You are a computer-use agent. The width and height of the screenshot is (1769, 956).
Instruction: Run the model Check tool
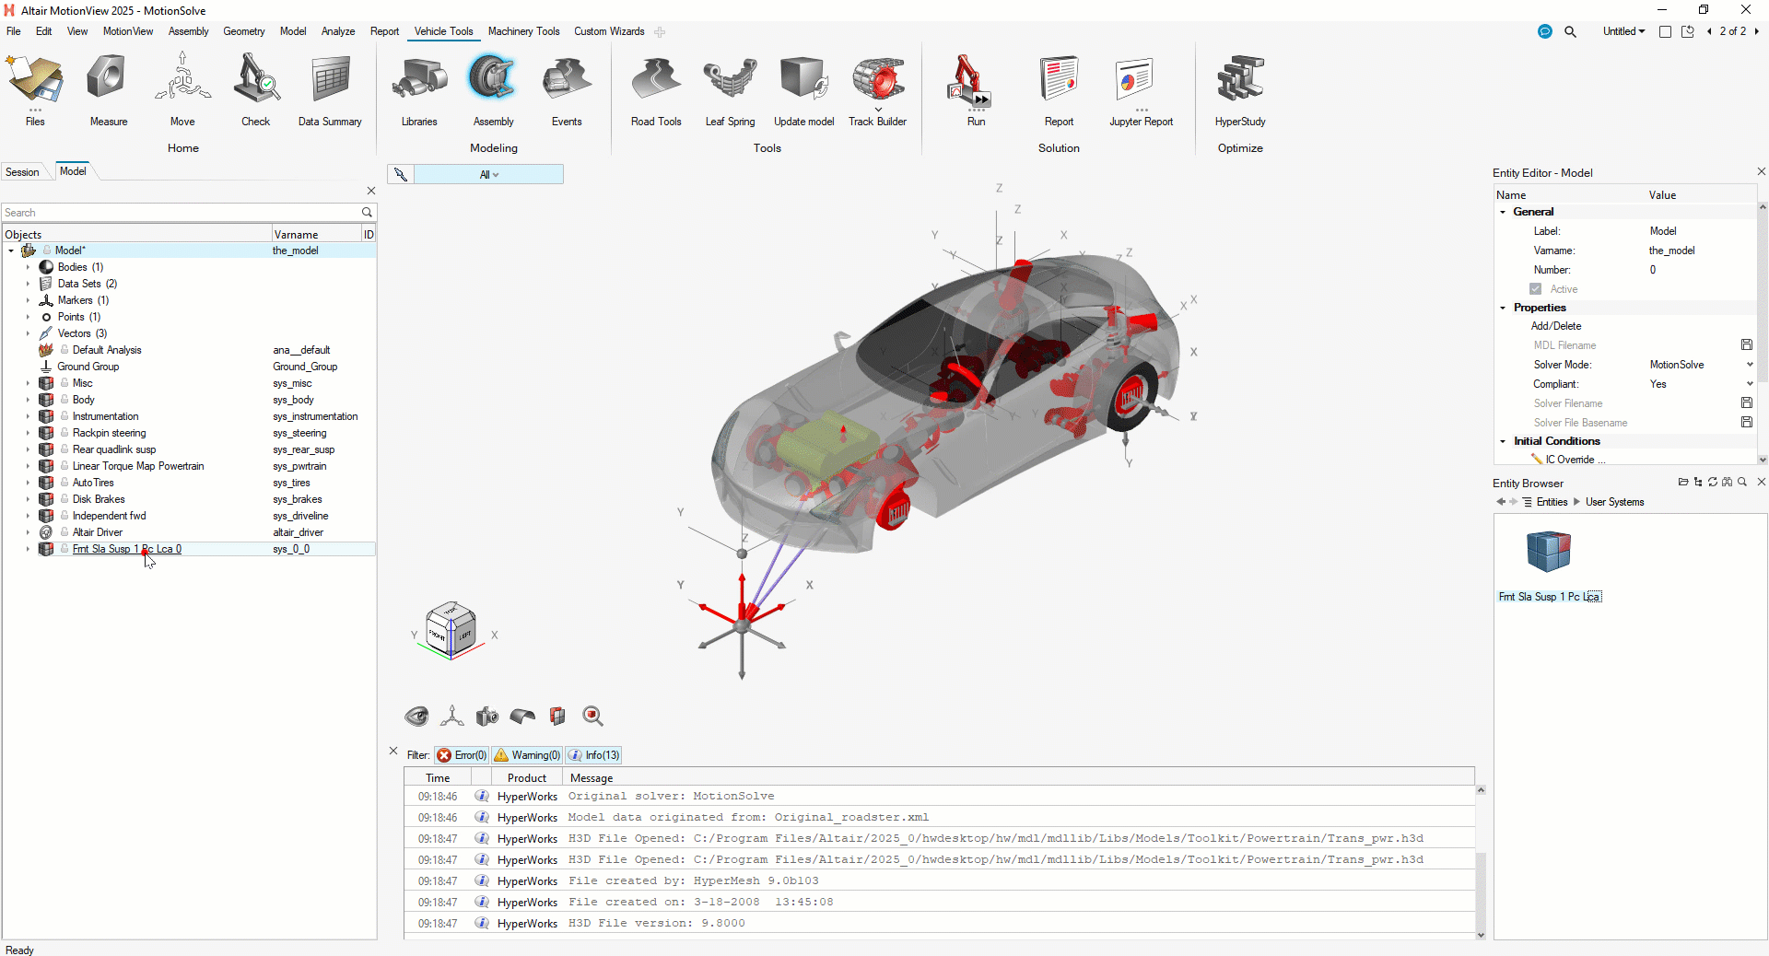(256, 90)
